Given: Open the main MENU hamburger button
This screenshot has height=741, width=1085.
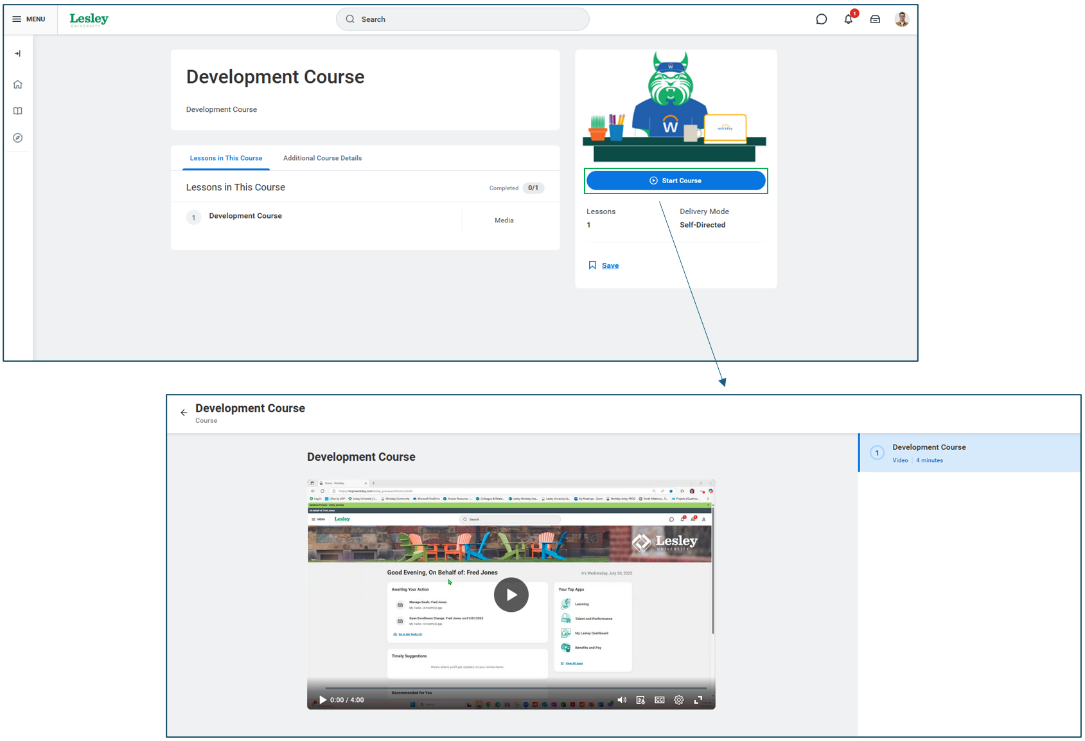Looking at the screenshot, I should (x=29, y=19).
